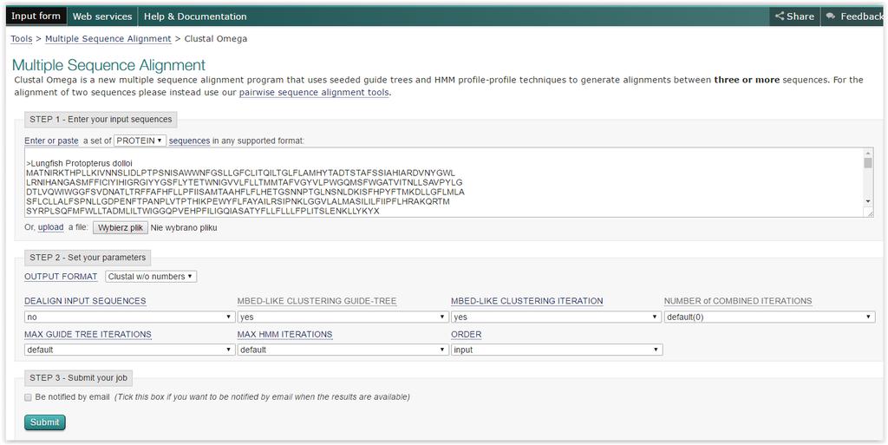This screenshot has width=888, height=445.
Task: Open the PROTEIN sequence type dropdown
Action: [140, 141]
